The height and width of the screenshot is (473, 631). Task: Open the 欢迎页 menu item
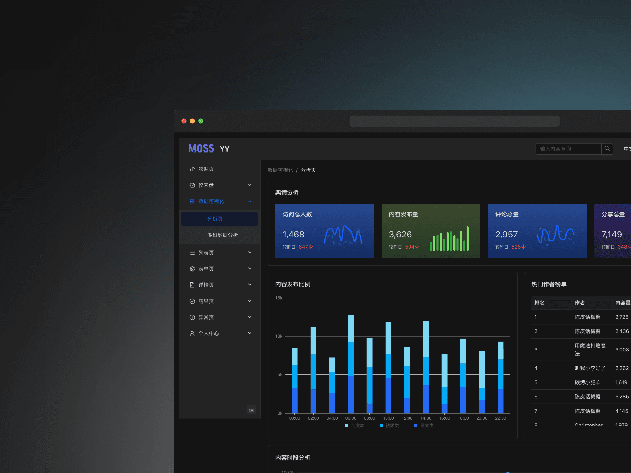[x=220, y=169]
